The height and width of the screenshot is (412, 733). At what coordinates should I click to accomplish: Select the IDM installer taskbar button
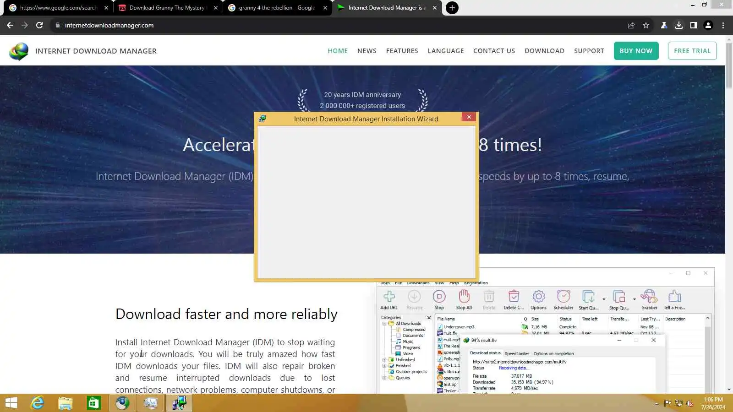coord(179,403)
